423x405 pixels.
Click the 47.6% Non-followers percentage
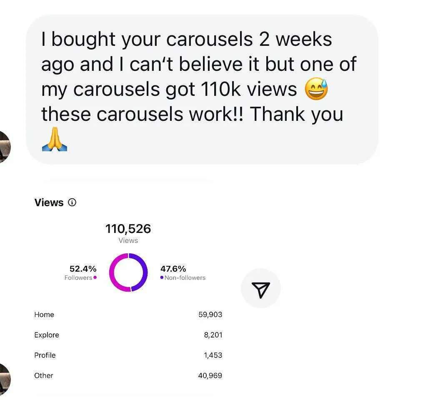[x=173, y=269]
